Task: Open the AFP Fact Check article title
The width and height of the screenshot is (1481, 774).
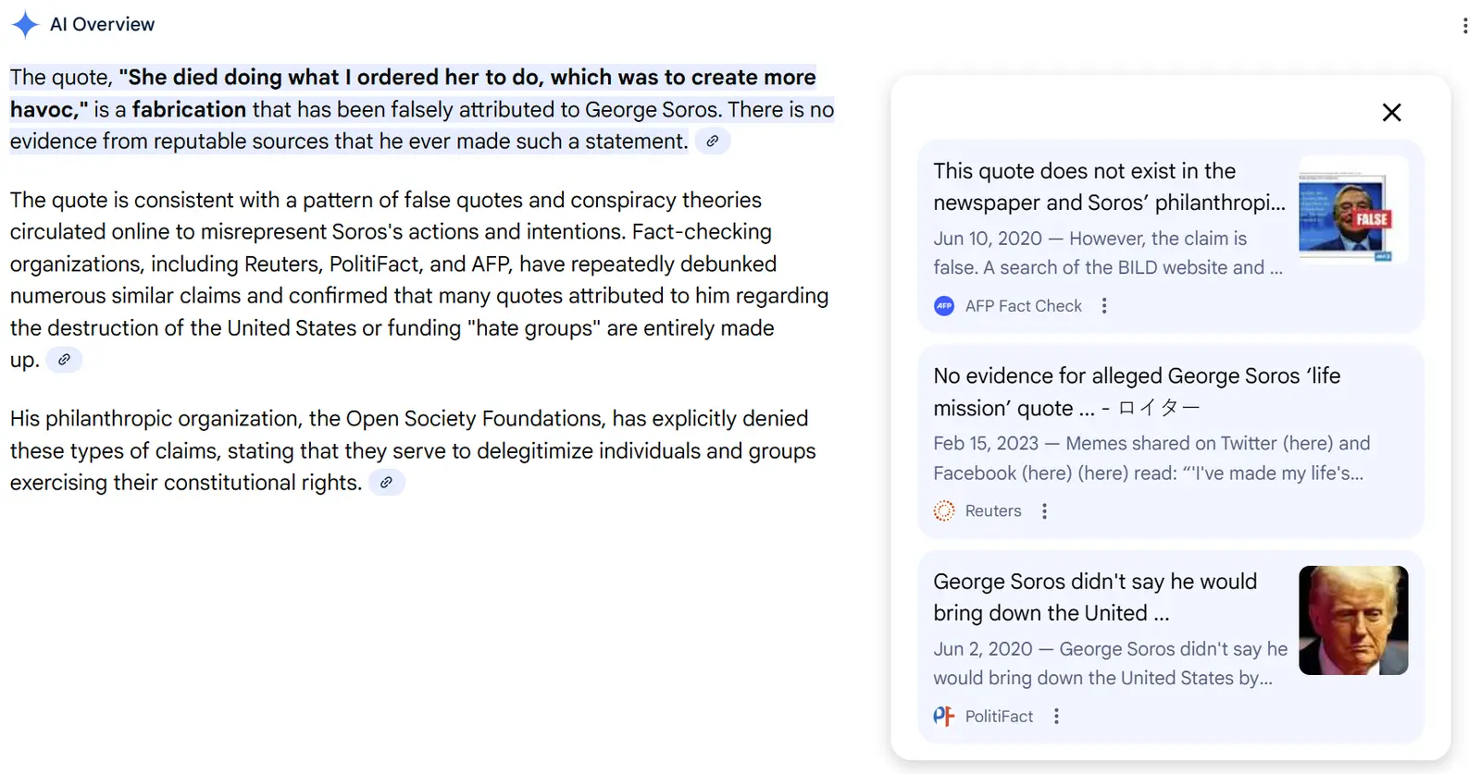Action: pyautogui.click(x=1108, y=187)
